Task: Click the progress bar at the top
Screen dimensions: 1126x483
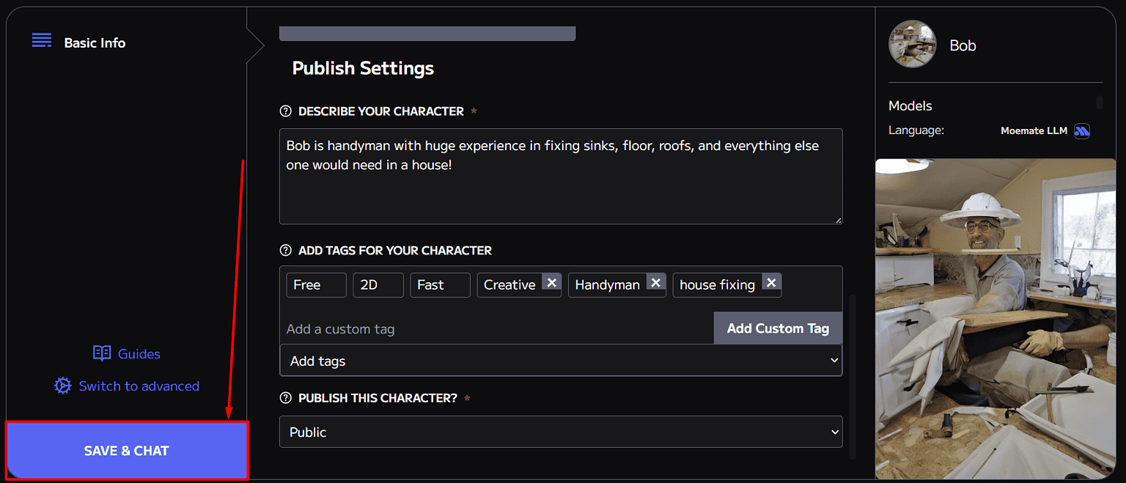Action: pyautogui.click(x=427, y=33)
